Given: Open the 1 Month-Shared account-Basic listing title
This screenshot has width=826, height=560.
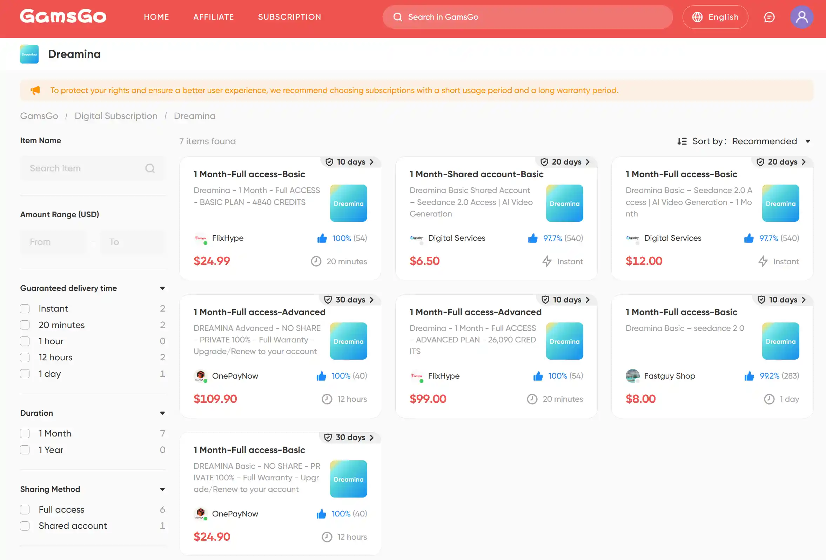Looking at the screenshot, I should coord(476,174).
